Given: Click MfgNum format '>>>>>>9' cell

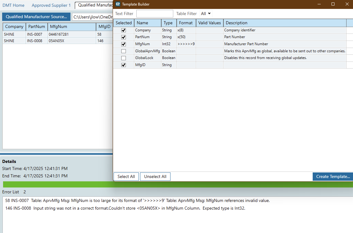Looking at the screenshot, I should click(186, 44).
